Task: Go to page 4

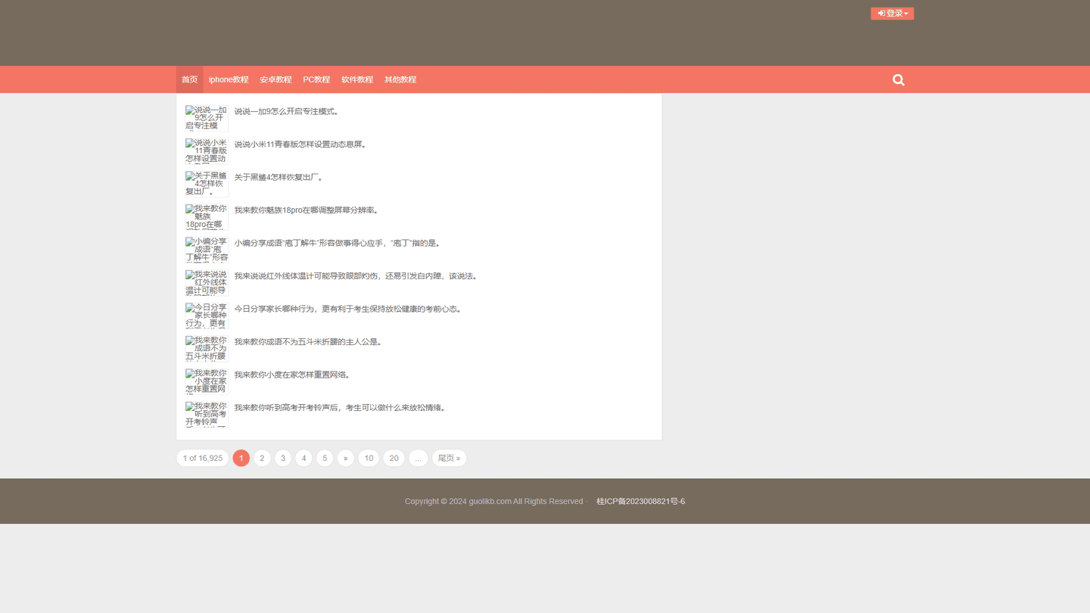Action: click(304, 458)
